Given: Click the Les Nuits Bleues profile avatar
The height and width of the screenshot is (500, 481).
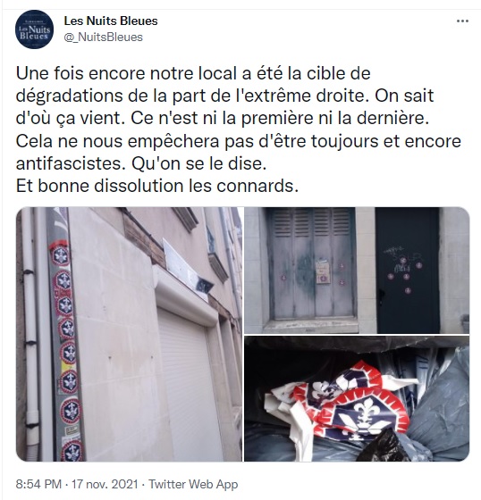Looking at the screenshot, I should click(x=35, y=29).
